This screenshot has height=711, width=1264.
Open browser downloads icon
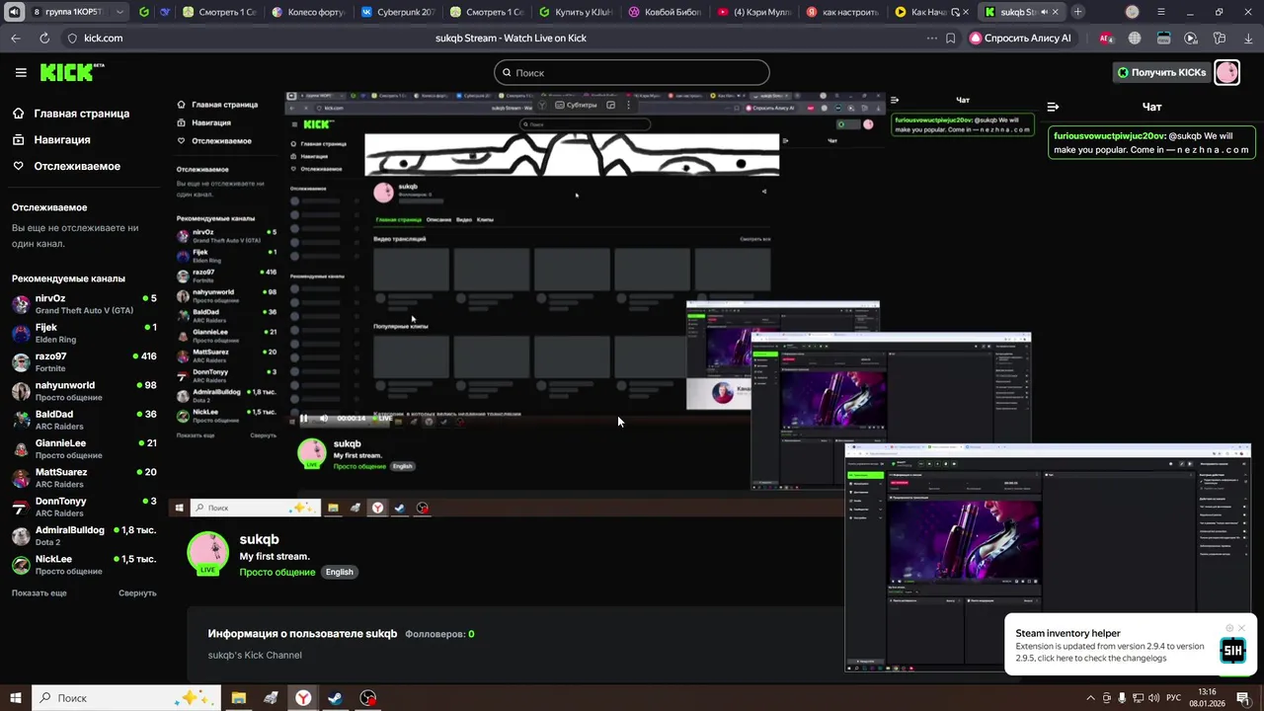[x=1248, y=38]
